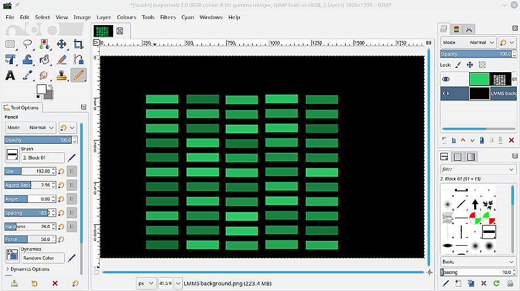Viewport: 520px width, 291px height.
Task: Save tool preset from Tool Options footer
Action: 14,284
